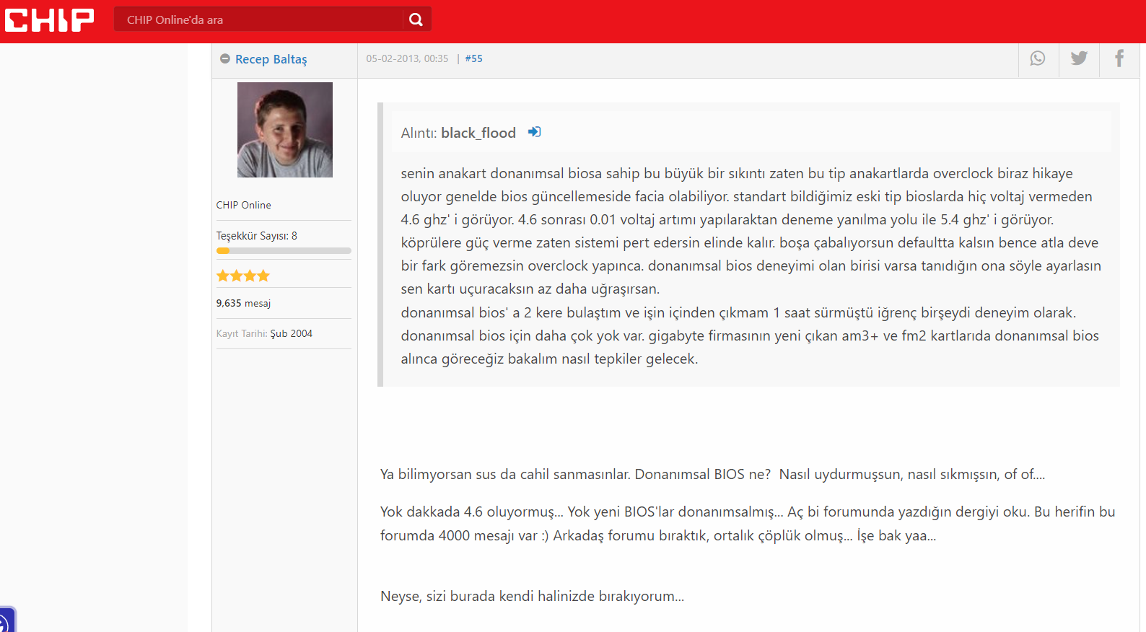Image resolution: width=1146 pixels, height=632 pixels.
Task: Click the post date 05-02-2013, 00:35
Action: pyautogui.click(x=407, y=58)
